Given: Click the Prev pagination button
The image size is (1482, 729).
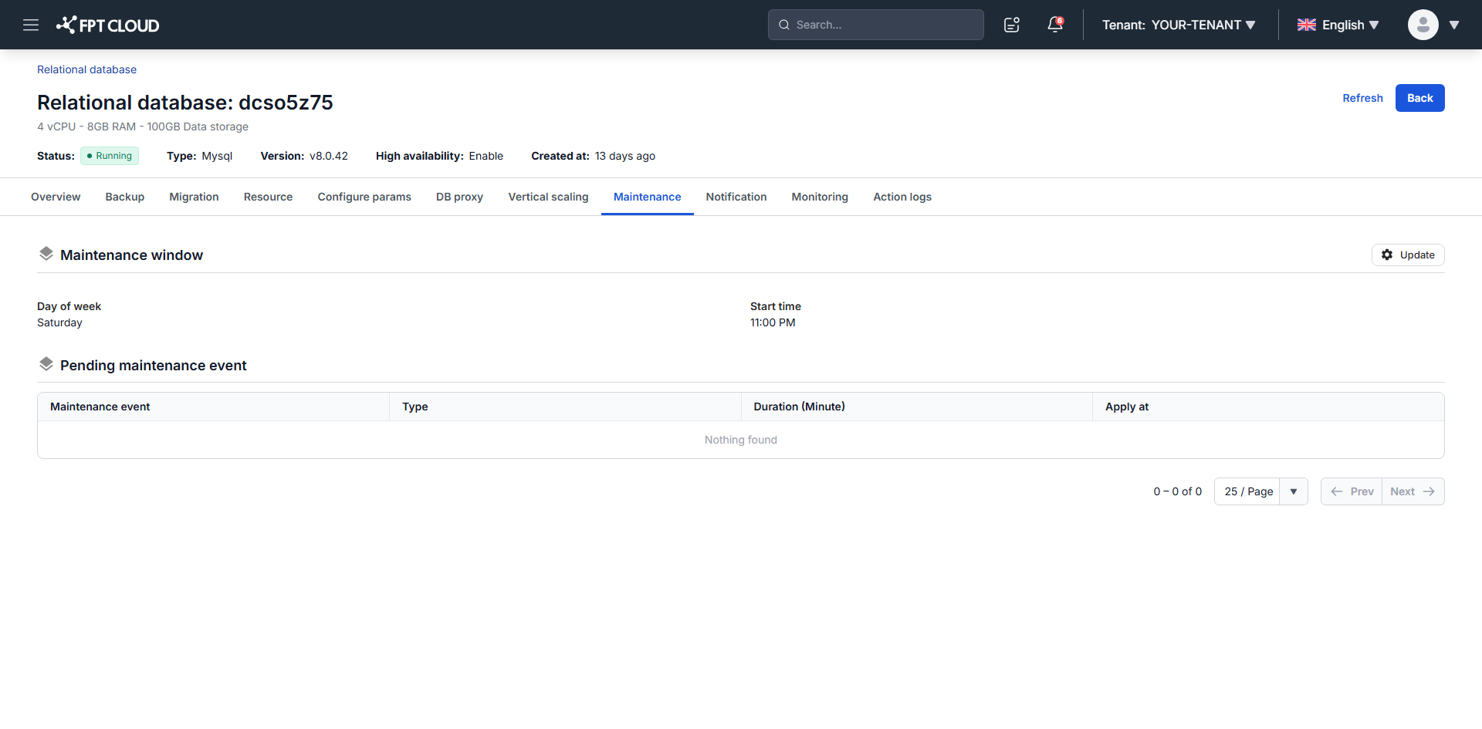Looking at the screenshot, I should (1352, 491).
